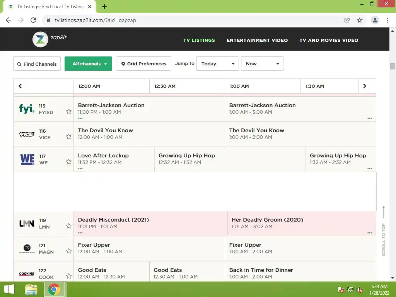Image resolution: width=396 pixels, height=297 pixels.
Task: Open the fyi channel logo
Action: [x=27, y=109]
